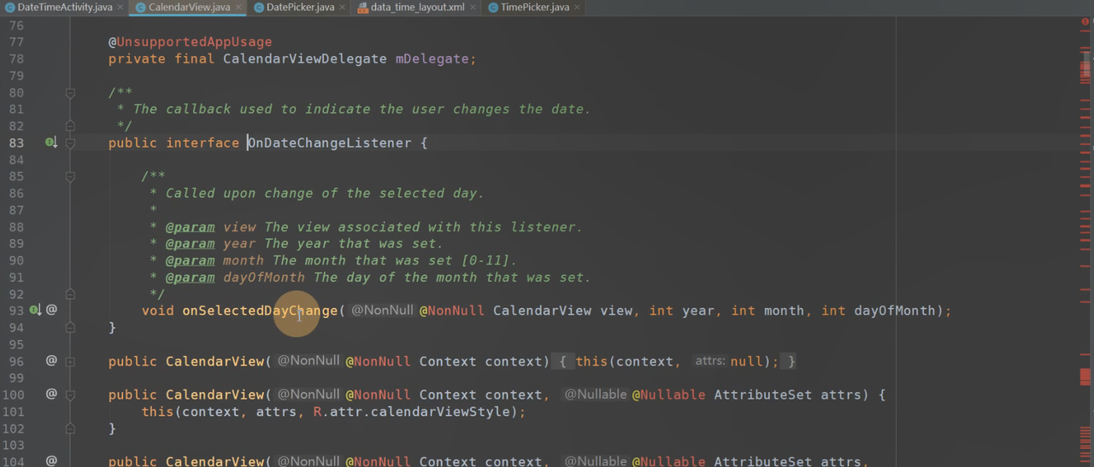Image resolution: width=1094 pixels, height=467 pixels.
Task: Collapse the Javadoc comment starting at line 85
Action: point(70,177)
